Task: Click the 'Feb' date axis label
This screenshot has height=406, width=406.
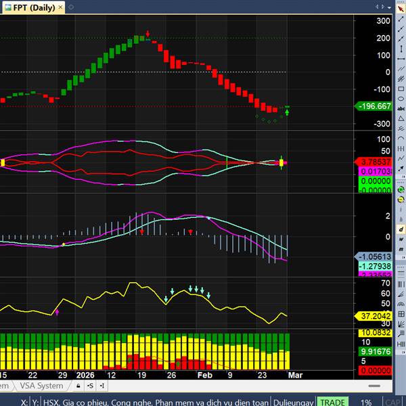Action: [x=205, y=375]
